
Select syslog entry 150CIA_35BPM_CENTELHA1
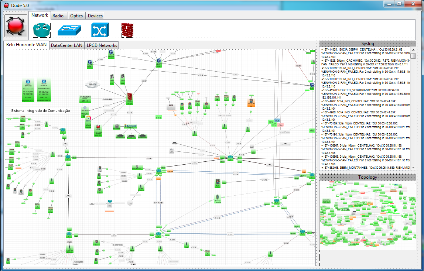365,53
